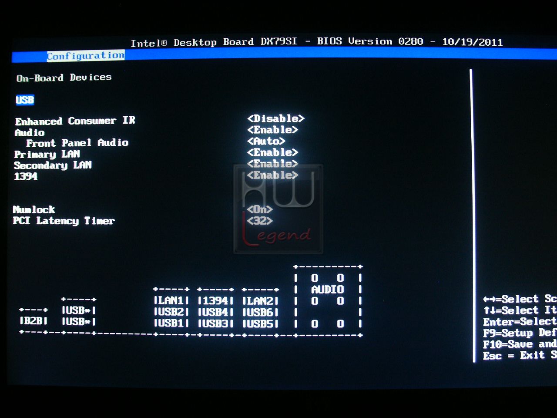Click the USB6 port in diagram
557x418 pixels.
(260, 312)
